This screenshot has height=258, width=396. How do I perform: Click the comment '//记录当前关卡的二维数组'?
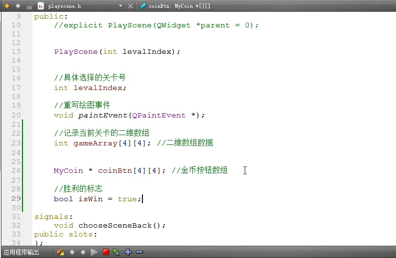coord(101,133)
